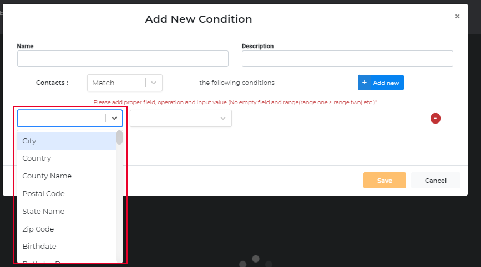
Task: Open the operation dropdown beside field selector
Action: [x=173, y=118]
